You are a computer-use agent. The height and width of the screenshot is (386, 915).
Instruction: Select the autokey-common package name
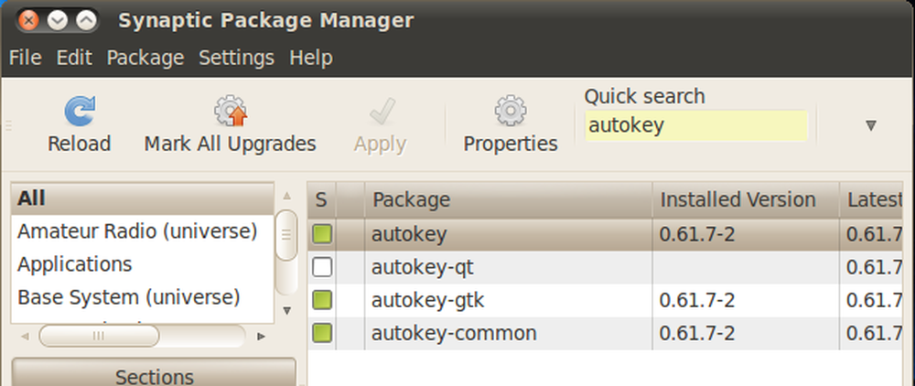(454, 334)
